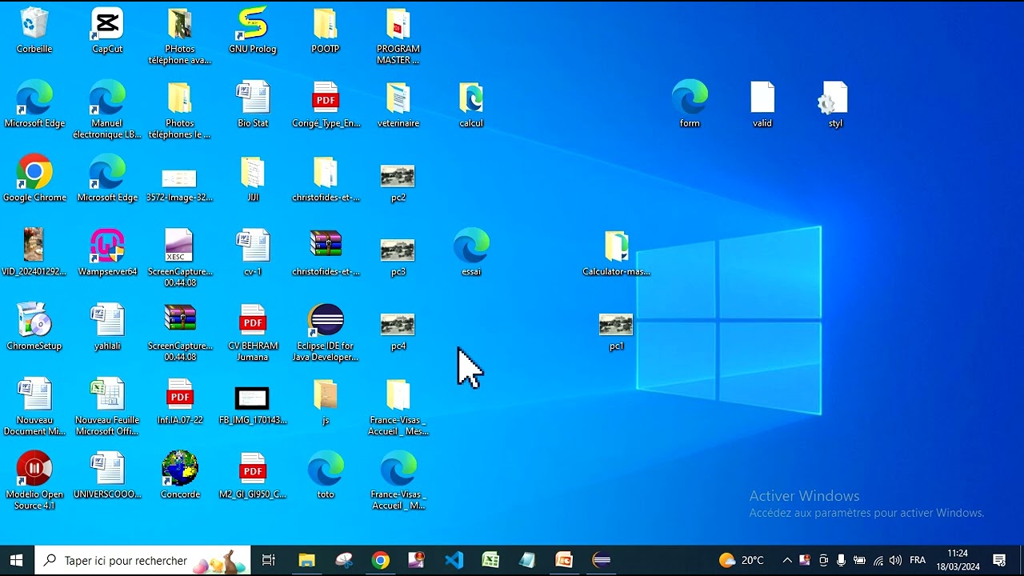
Task: Select the js folder
Action: click(x=326, y=402)
